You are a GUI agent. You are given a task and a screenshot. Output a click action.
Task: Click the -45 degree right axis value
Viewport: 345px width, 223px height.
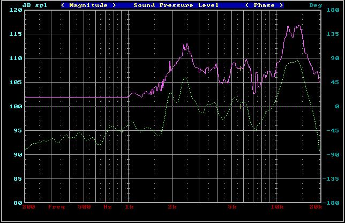coord(333,131)
